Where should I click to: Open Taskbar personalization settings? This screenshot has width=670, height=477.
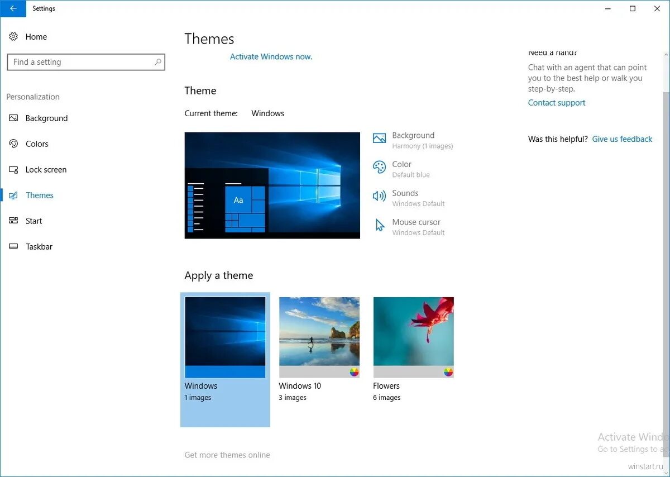coord(39,246)
